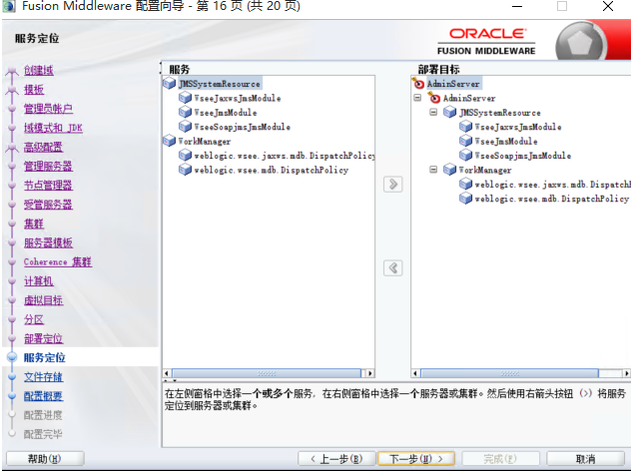Viewport: 631px width, 471px height.
Task: Open 虚拟目标 step
Action: pos(44,300)
